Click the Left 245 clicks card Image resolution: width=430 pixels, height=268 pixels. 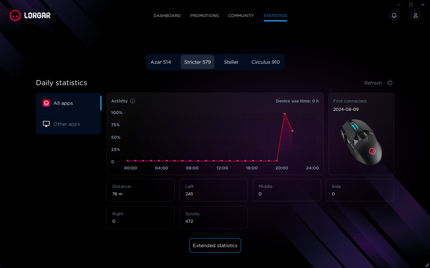(214, 190)
